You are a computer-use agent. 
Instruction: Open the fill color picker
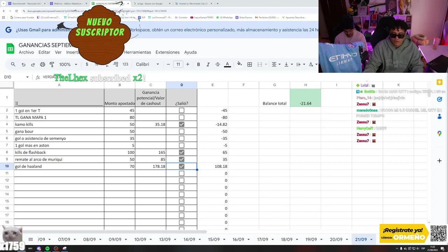[239, 64]
